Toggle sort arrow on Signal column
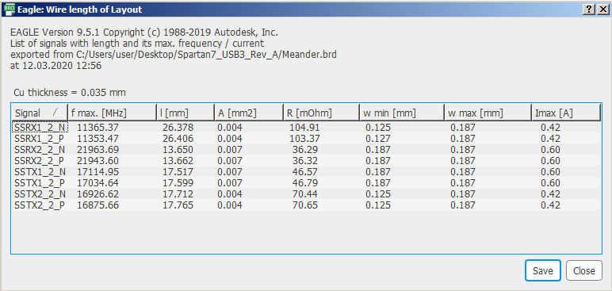Screen dimensions: 612x291 pos(57,113)
